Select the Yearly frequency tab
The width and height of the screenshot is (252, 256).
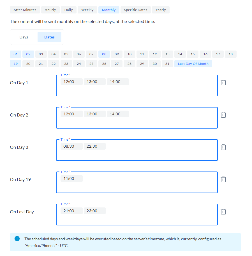coord(161,10)
